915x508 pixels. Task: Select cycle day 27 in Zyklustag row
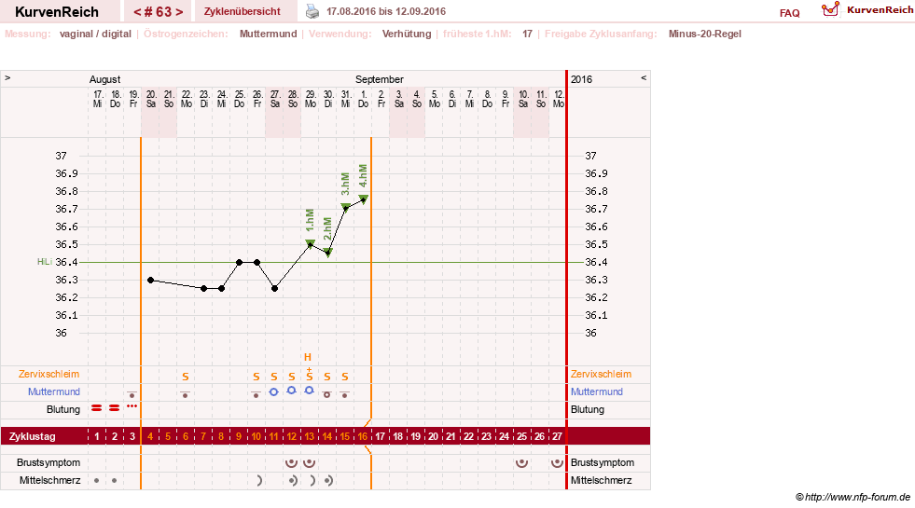[557, 436]
